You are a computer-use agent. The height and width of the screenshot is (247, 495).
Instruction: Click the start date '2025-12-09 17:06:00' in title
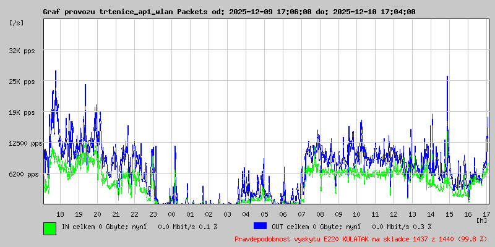click(x=270, y=12)
